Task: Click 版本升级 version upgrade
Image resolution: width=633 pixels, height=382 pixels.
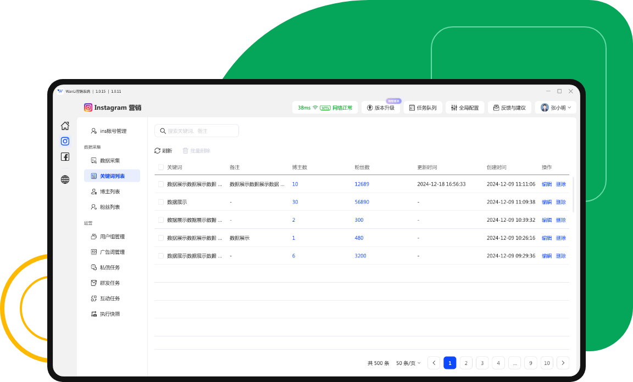Action: 381,108
